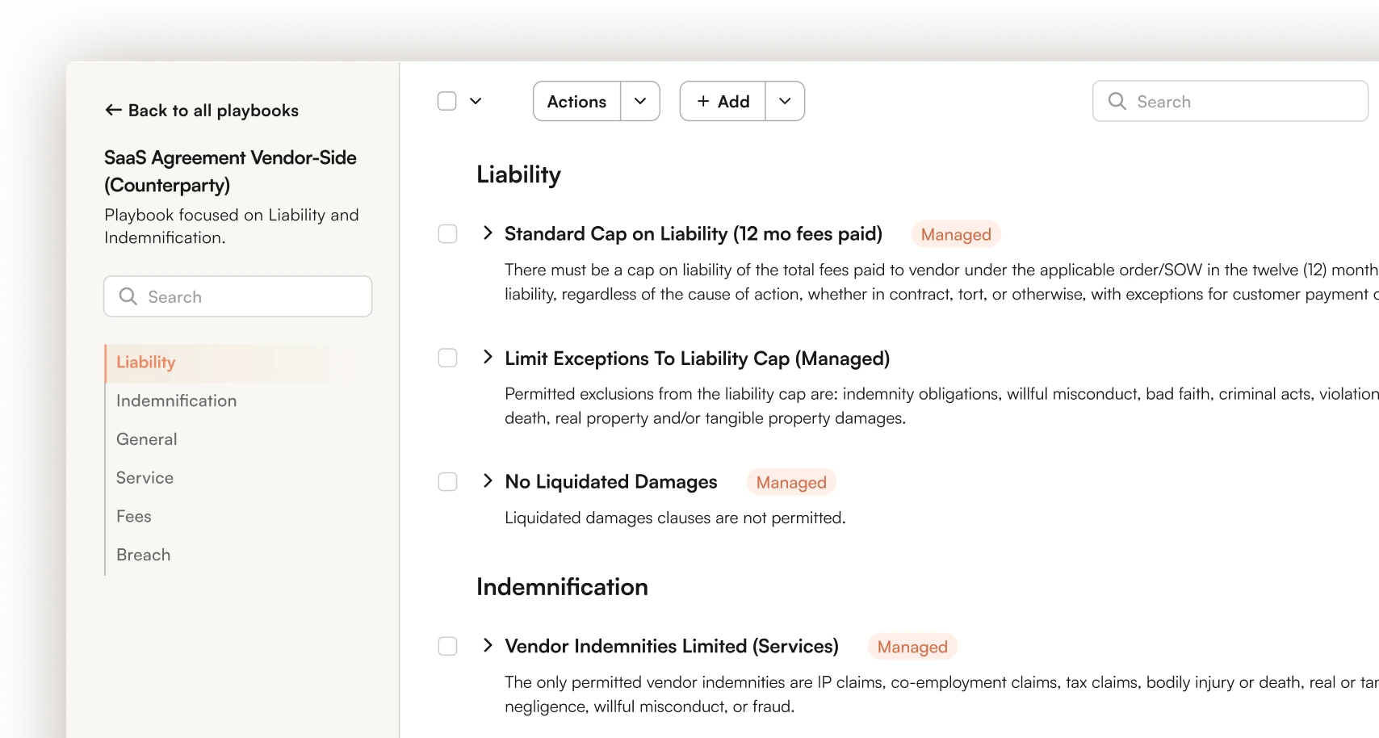Click the 'Standard Cap on Liability (12 mo fees paid)' title
1379x738 pixels.
pos(694,233)
